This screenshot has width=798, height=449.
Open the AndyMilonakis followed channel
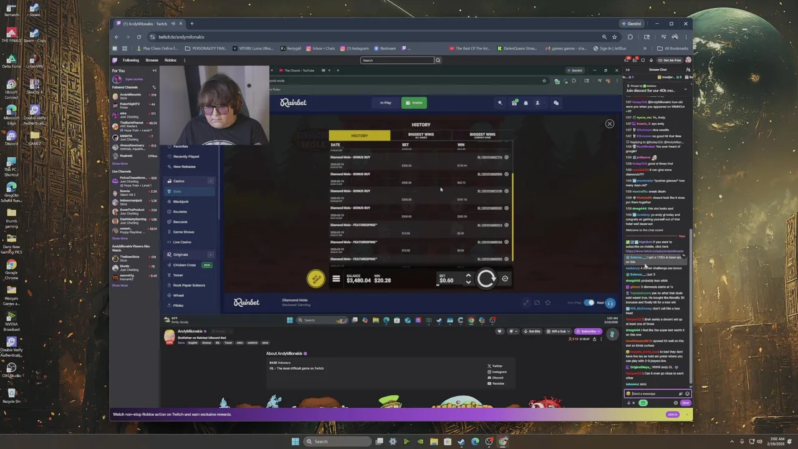(x=134, y=96)
